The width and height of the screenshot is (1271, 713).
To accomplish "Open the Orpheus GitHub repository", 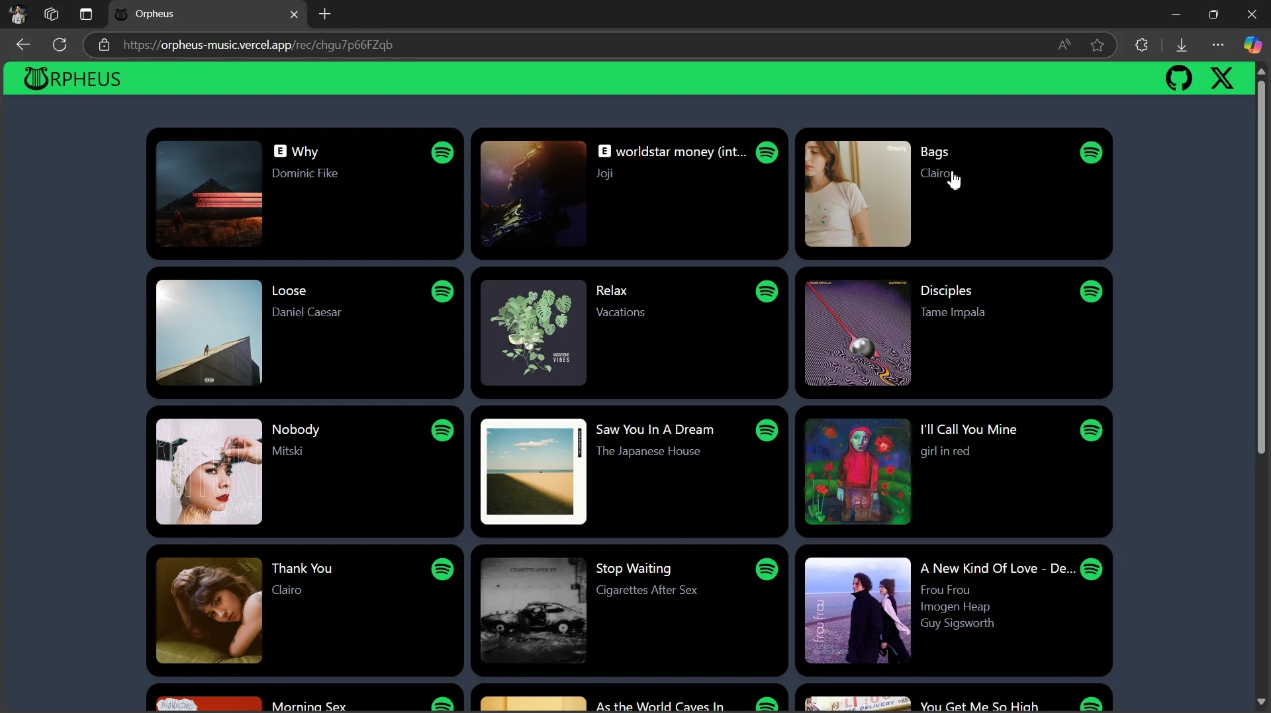I will [x=1179, y=78].
